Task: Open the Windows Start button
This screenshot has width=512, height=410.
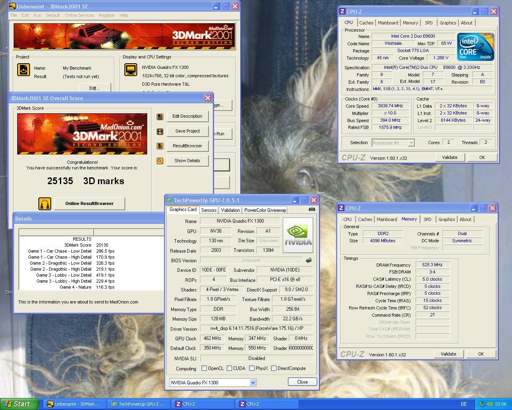Action: tap(19, 404)
